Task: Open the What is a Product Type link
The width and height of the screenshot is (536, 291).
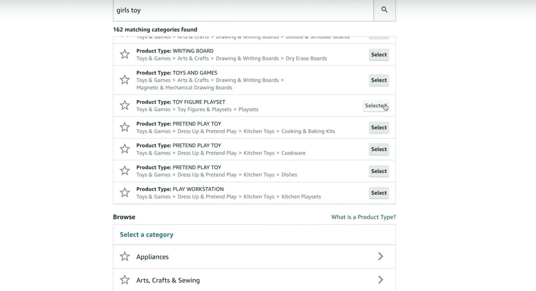Action: (x=363, y=217)
